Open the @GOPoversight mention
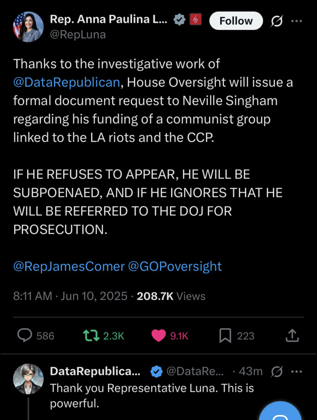This screenshot has height=420, width=317. click(175, 266)
